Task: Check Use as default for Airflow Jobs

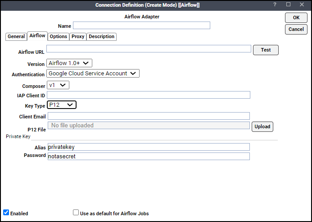Action: click(76, 213)
